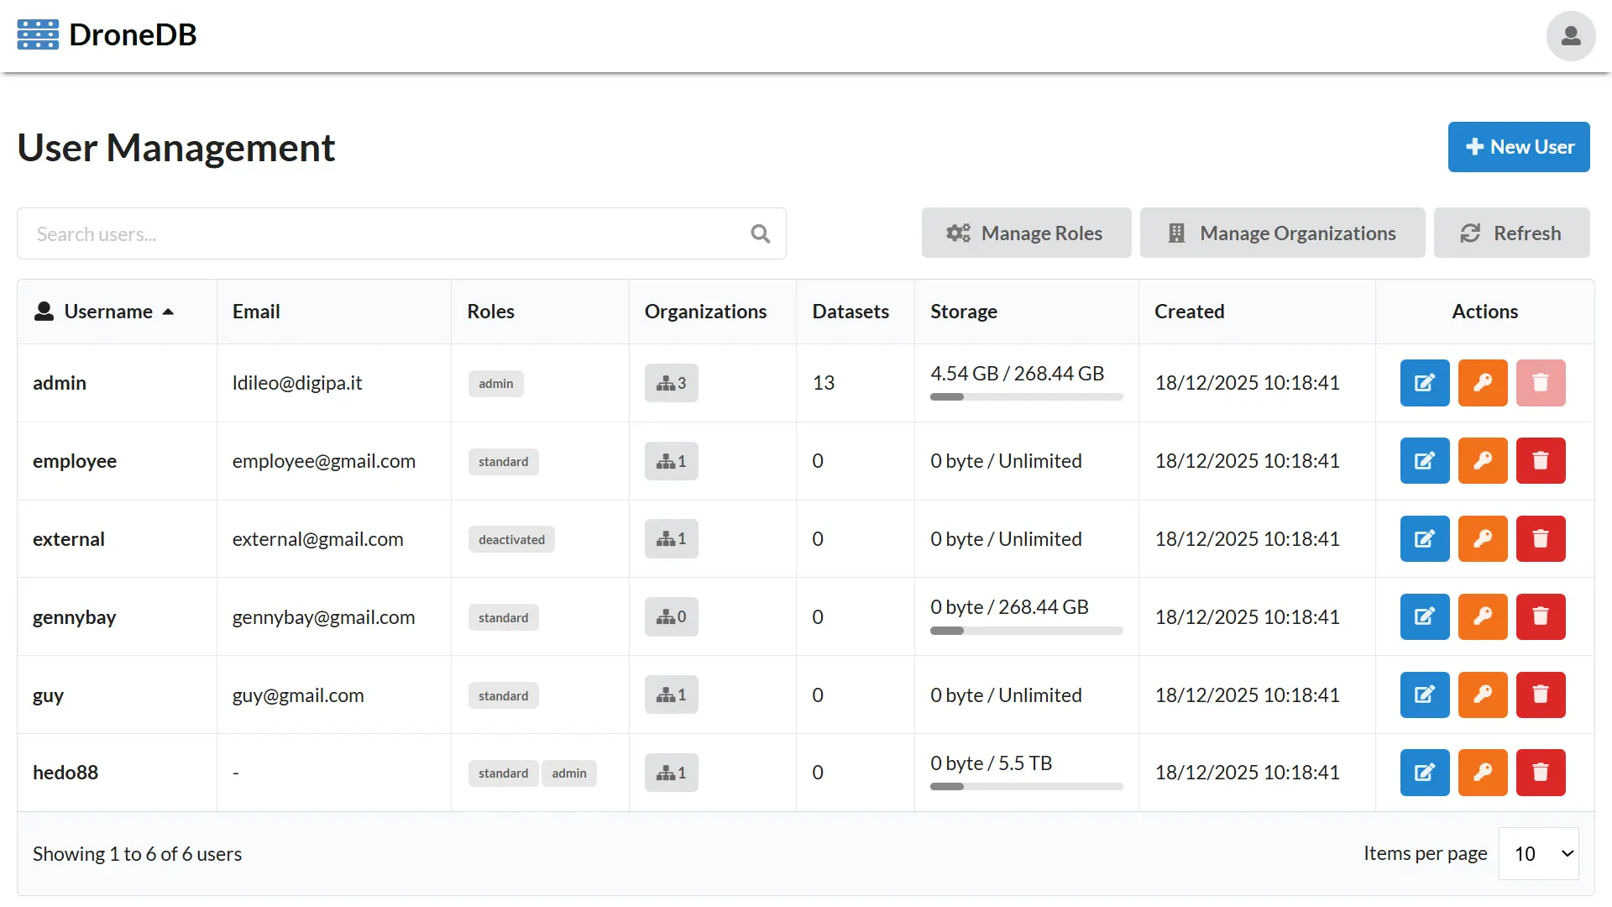Viewport: 1612px width, 907px height.
Task: Open the Items per page dropdown
Action: point(1539,853)
